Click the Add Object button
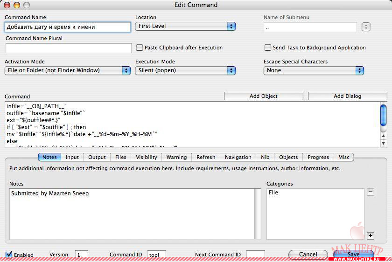This screenshot has height=262, width=392. pos(264,96)
